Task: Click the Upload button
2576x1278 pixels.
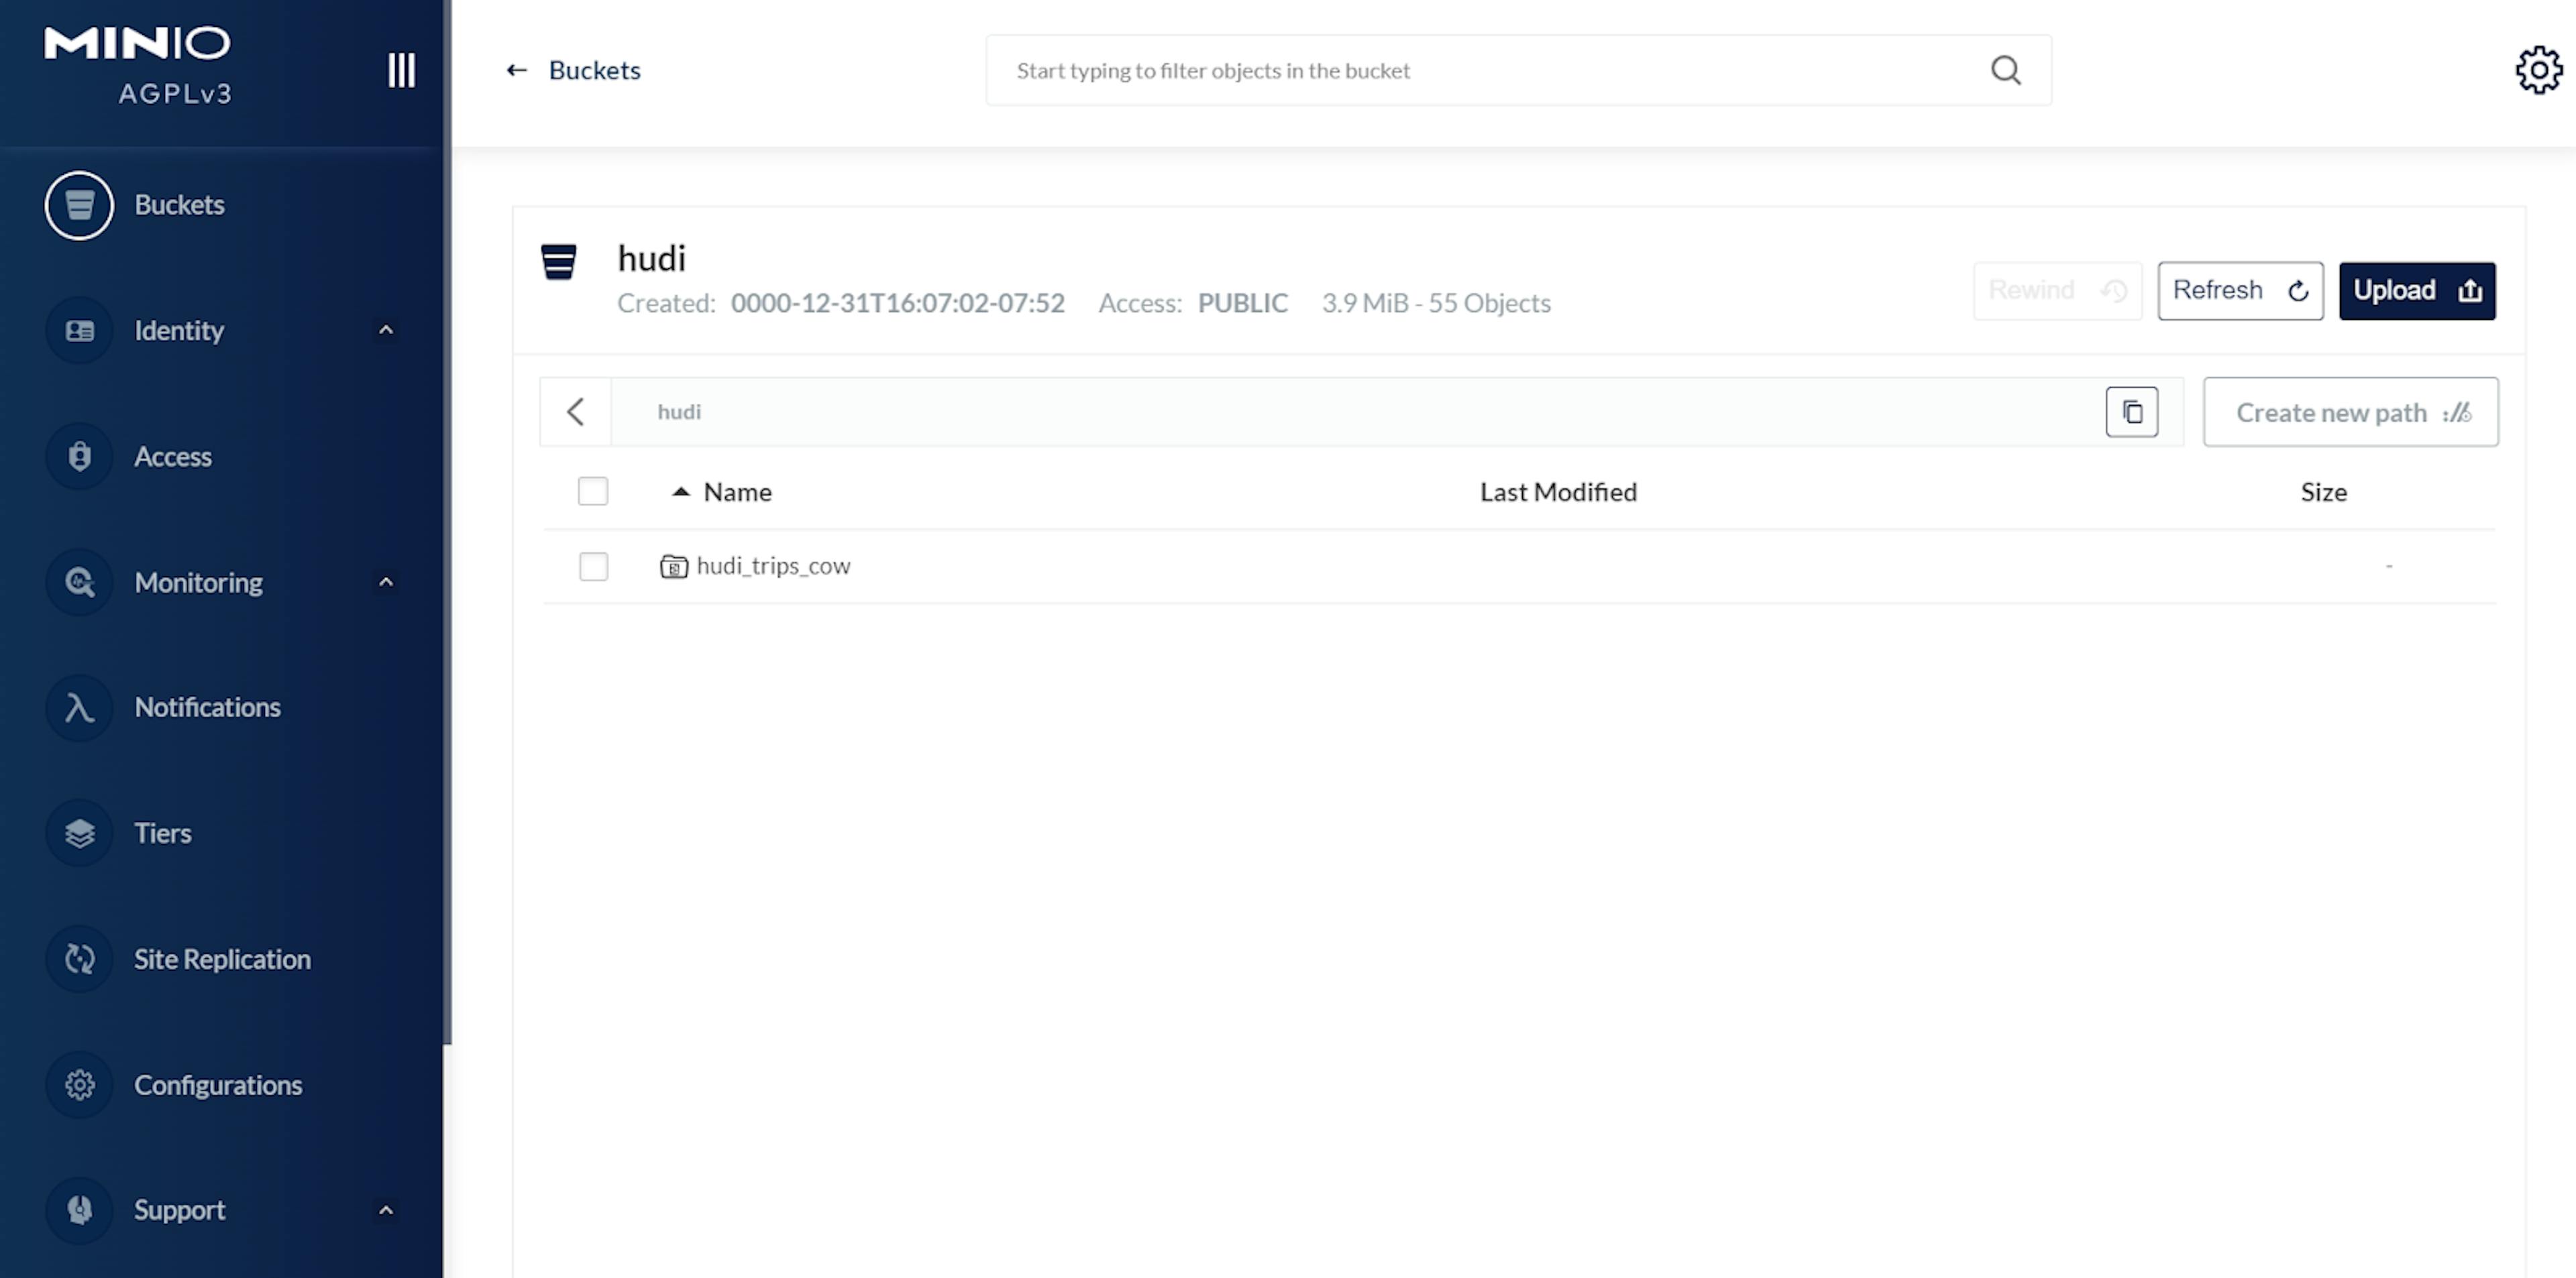Action: tap(2416, 289)
